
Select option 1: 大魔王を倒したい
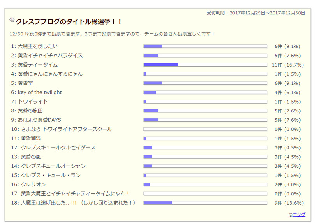pos(34,46)
